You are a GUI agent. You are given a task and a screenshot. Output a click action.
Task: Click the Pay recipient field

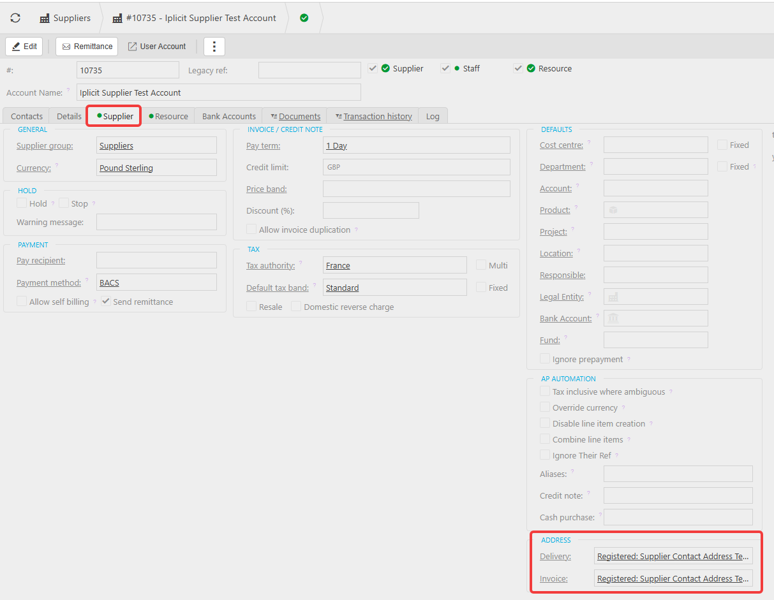[156, 260]
